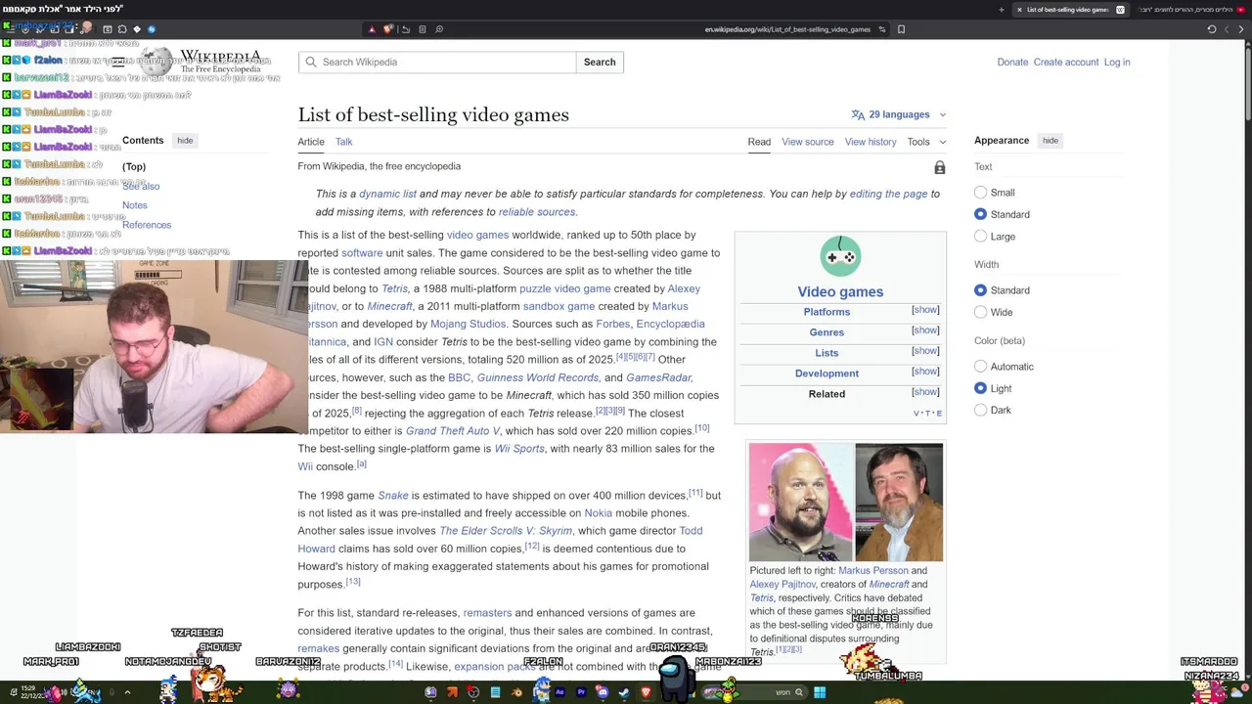Screen dimensions: 1252x704
Task: Click the Wikipedia globe logo
Action: (156, 63)
